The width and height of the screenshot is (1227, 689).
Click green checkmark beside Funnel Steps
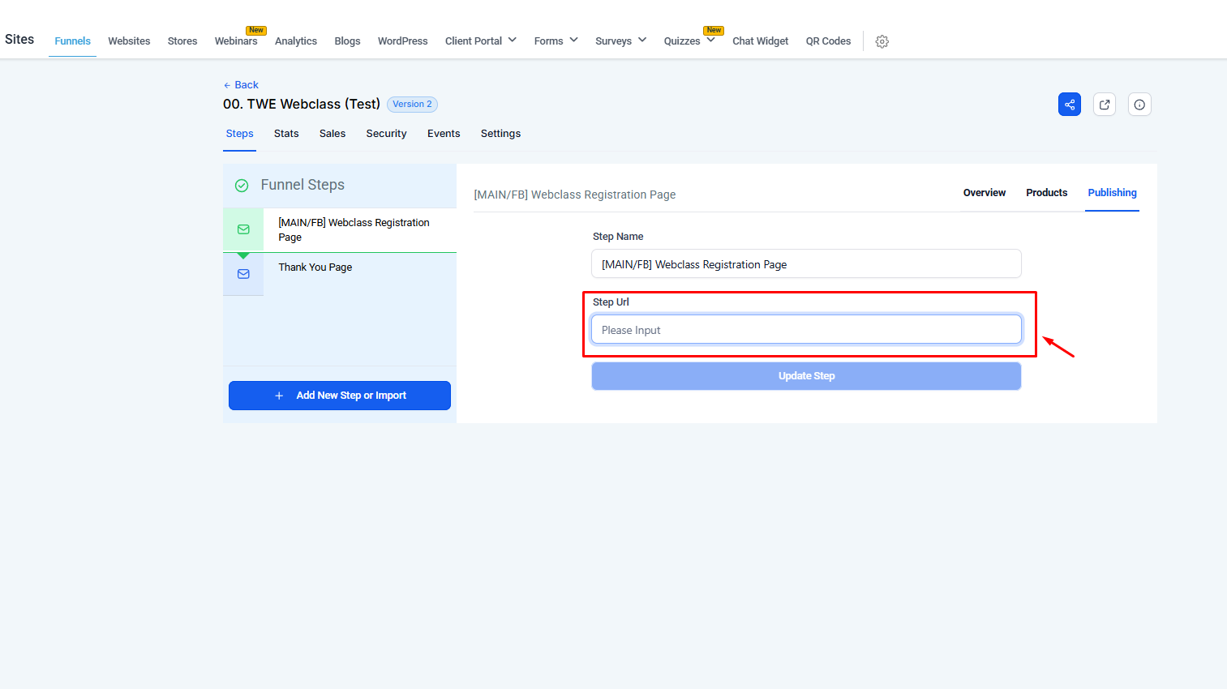[x=242, y=186]
